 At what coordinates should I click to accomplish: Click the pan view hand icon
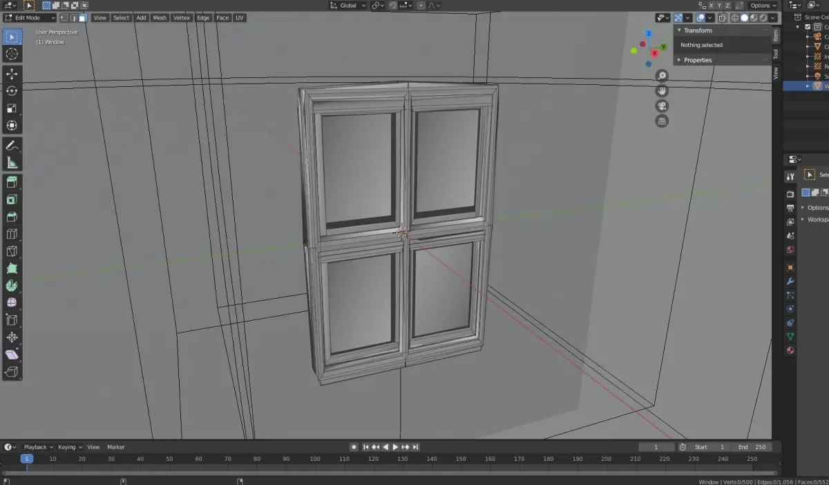click(662, 91)
